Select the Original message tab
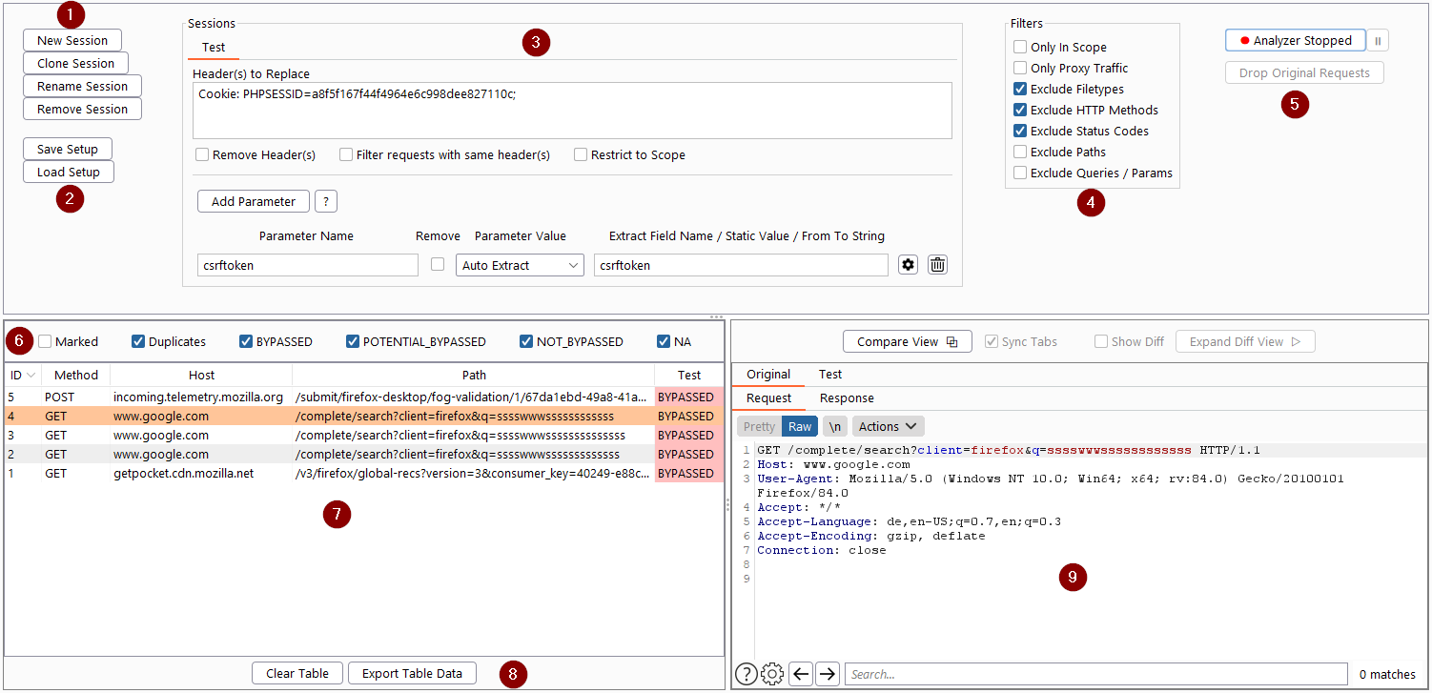 coord(768,374)
